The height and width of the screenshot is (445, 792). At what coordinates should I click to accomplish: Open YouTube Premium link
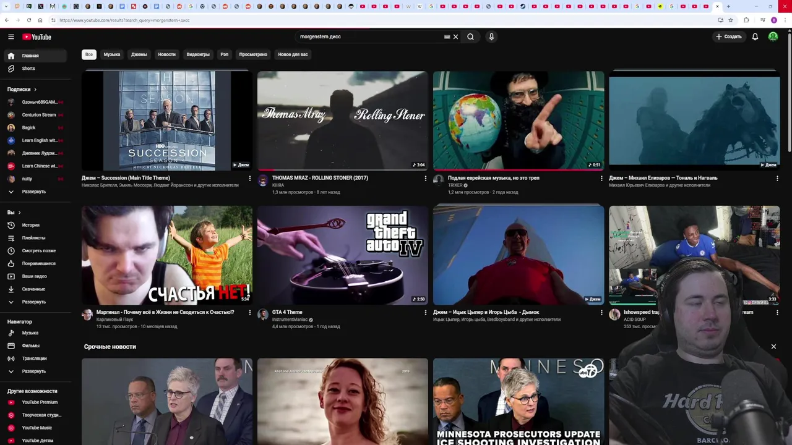[35, 402]
